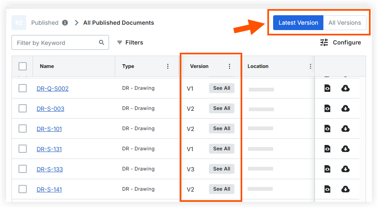Preview document DR-S-131 with eye icon

click(x=327, y=149)
